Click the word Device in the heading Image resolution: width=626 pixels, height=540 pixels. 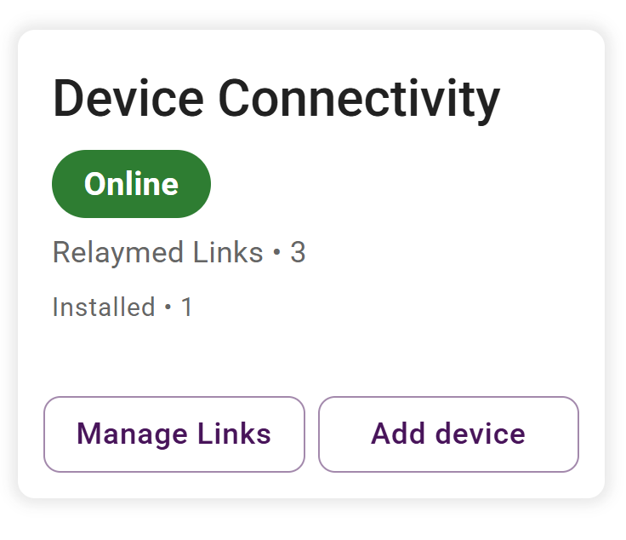[x=128, y=100]
